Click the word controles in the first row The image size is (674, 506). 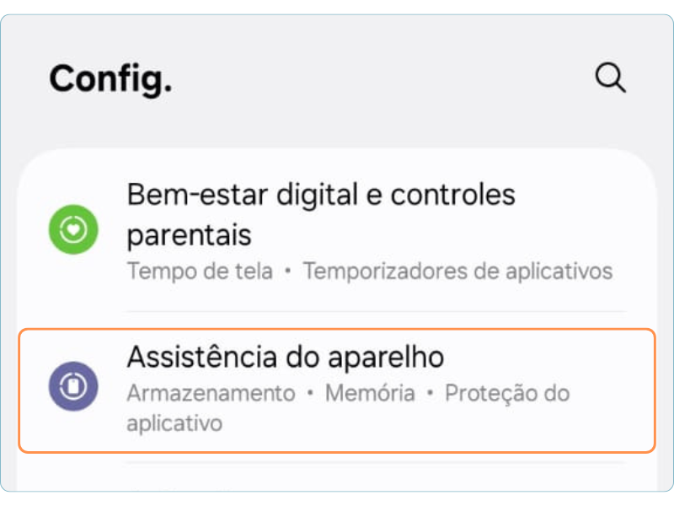[x=457, y=195]
